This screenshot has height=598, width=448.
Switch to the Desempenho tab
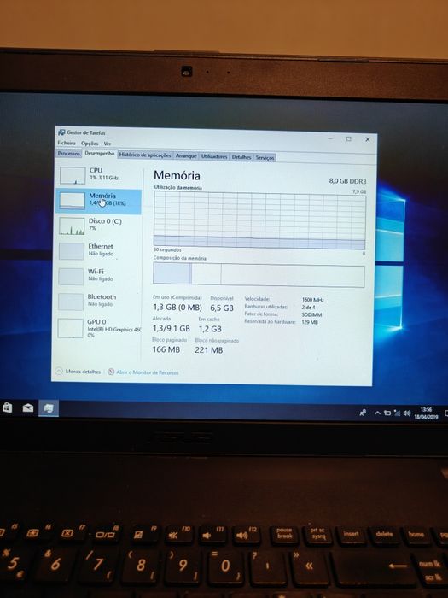click(100, 153)
